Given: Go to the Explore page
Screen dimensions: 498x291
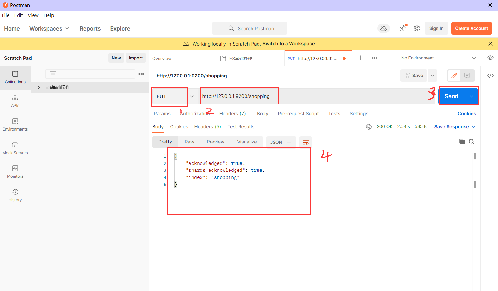Looking at the screenshot, I should click(120, 29).
